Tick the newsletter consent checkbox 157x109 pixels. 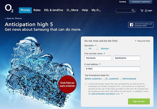coord(86,84)
